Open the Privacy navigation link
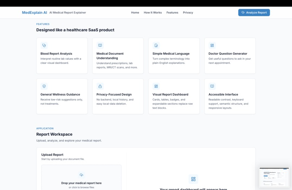292x190 pixels. (x=188, y=12)
